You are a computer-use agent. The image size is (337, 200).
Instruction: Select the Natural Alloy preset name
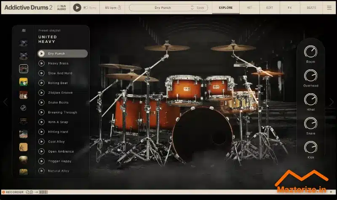tap(59, 171)
